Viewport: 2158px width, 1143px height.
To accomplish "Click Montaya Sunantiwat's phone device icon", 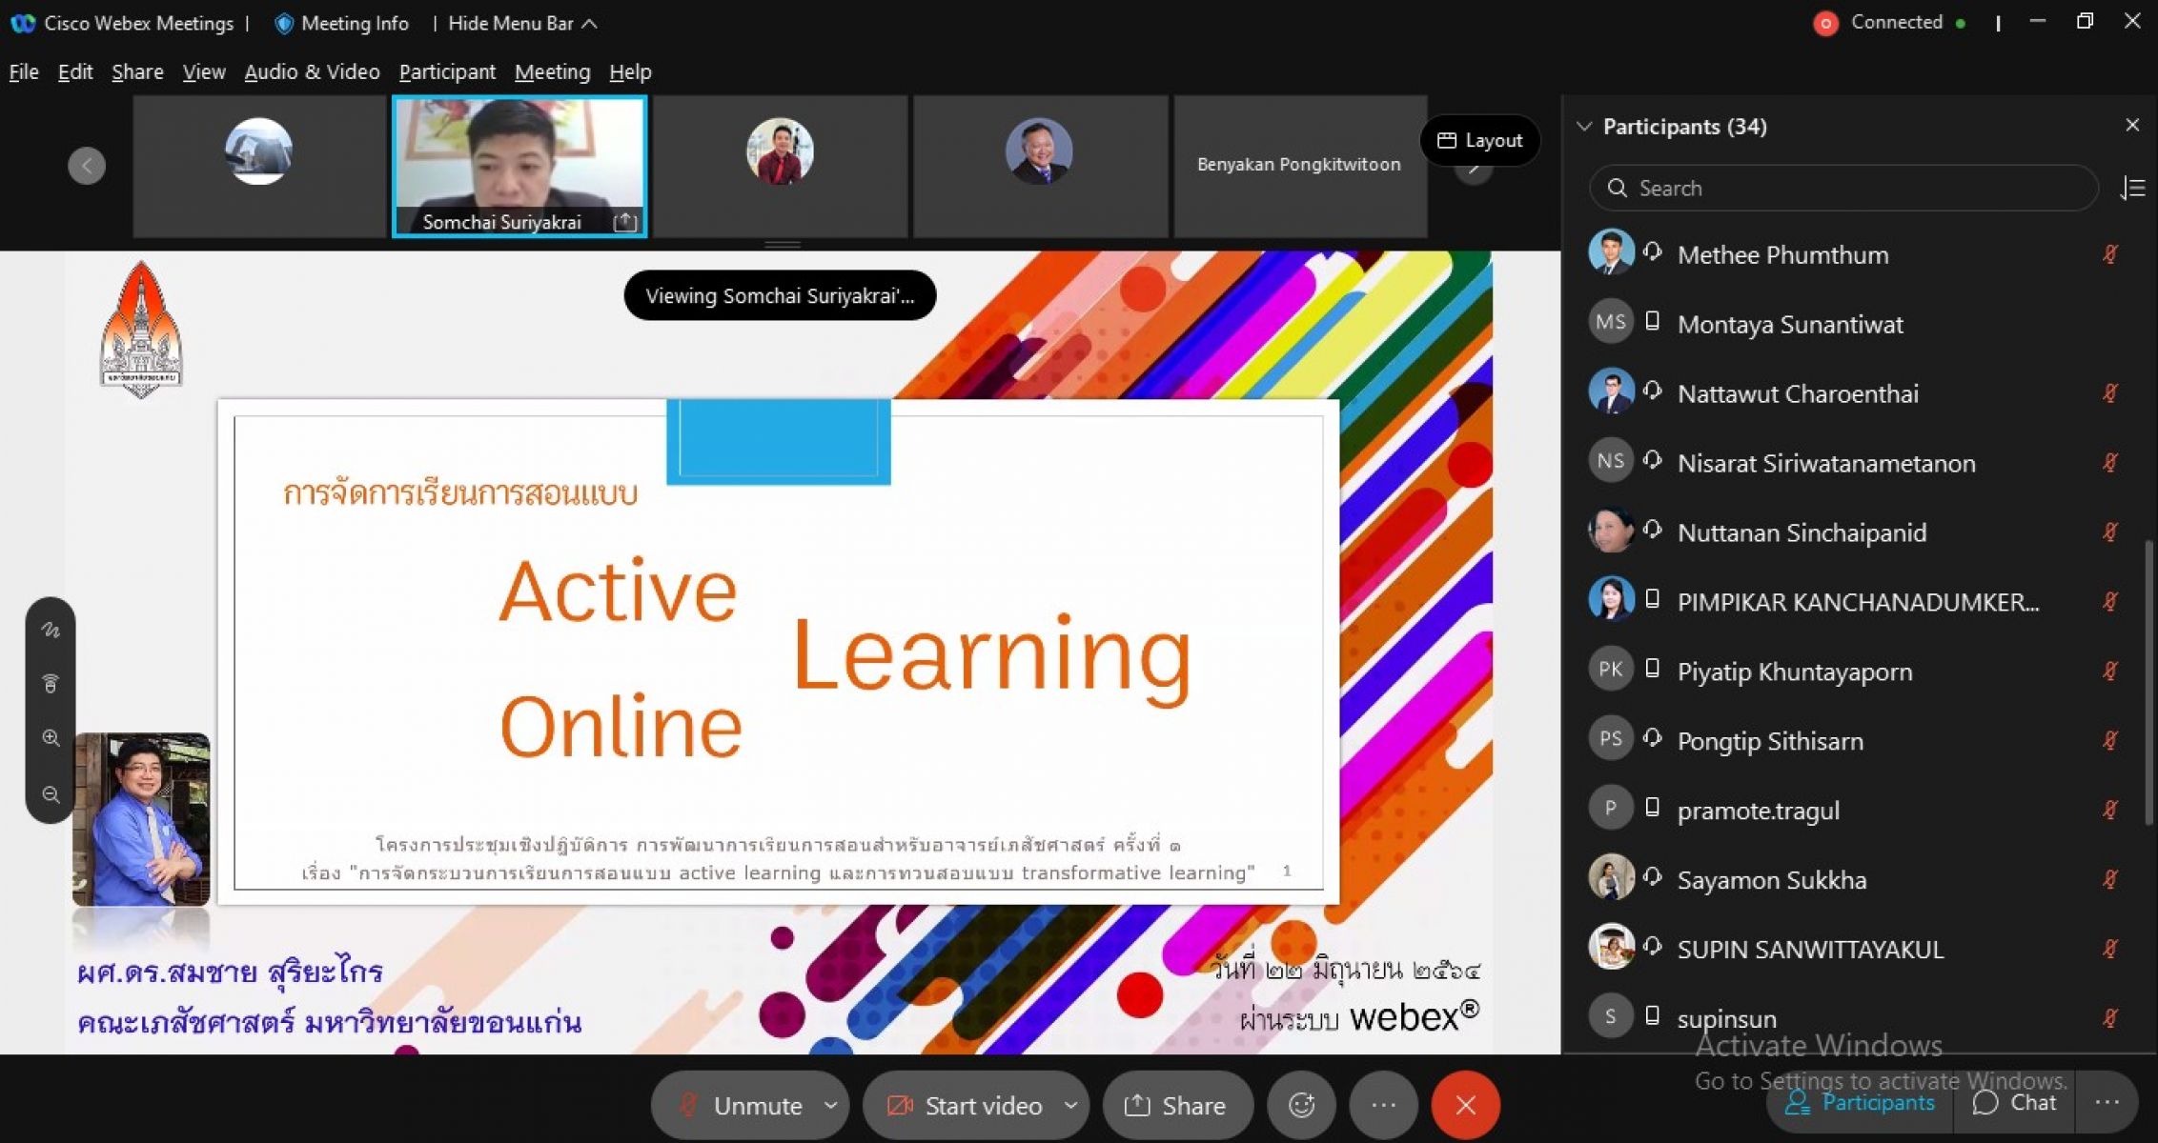I will point(1653,321).
